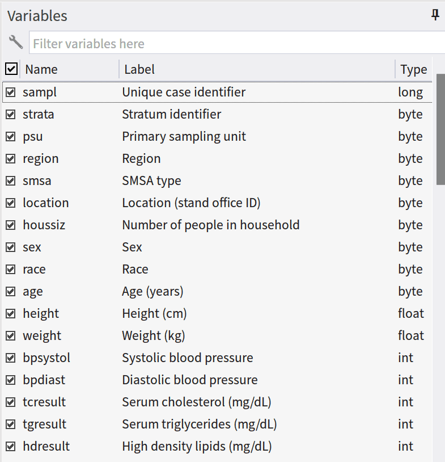445x462 pixels.
Task: Uncheck the strata variable checkbox
Action: pyautogui.click(x=11, y=114)
